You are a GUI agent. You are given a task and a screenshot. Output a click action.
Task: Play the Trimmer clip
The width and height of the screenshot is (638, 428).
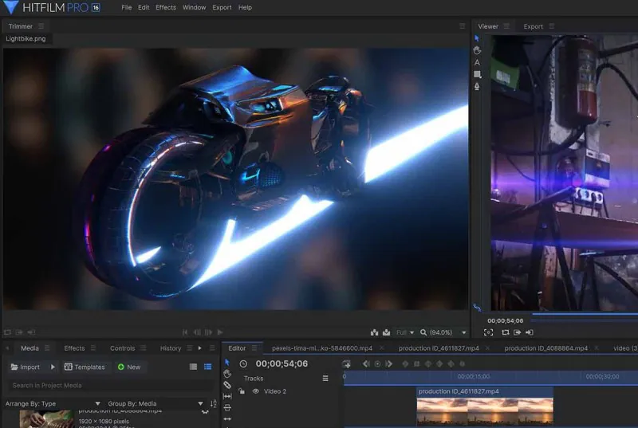coord(220,332)
